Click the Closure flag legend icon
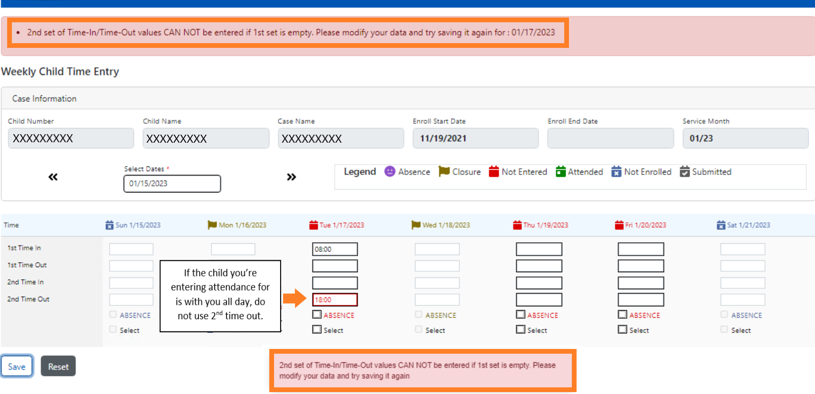This screenshot has height=394, width=815. click(x=444, y=172)
